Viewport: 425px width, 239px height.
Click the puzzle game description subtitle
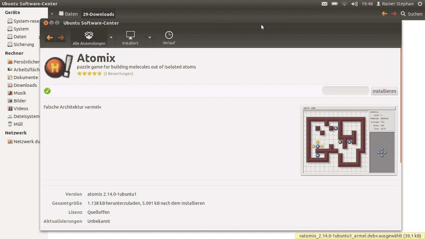click(136, 67)
